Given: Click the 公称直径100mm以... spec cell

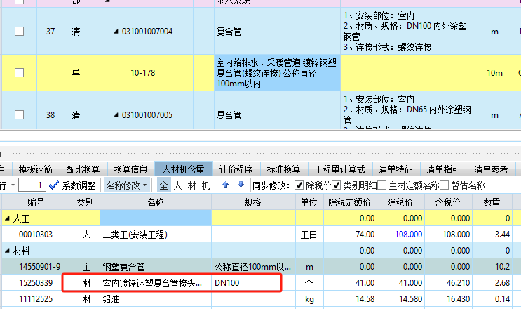Looking at the screenshot, I should [253, 267].
